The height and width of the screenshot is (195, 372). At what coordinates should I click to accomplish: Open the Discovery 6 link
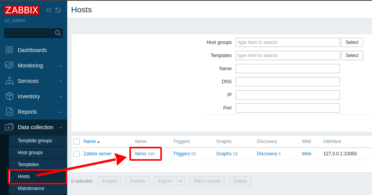point(267,154)
